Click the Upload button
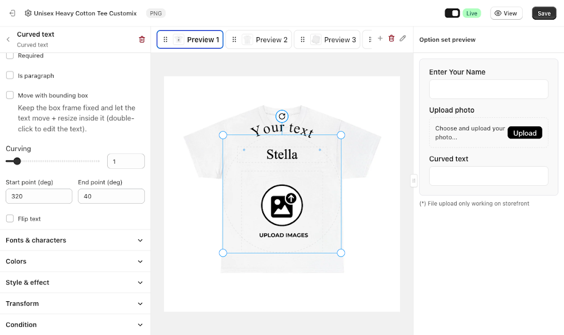 pos(525,133)
